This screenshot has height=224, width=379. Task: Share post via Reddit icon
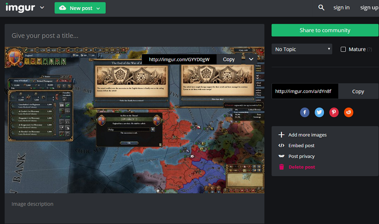click(x=349, y=112)
